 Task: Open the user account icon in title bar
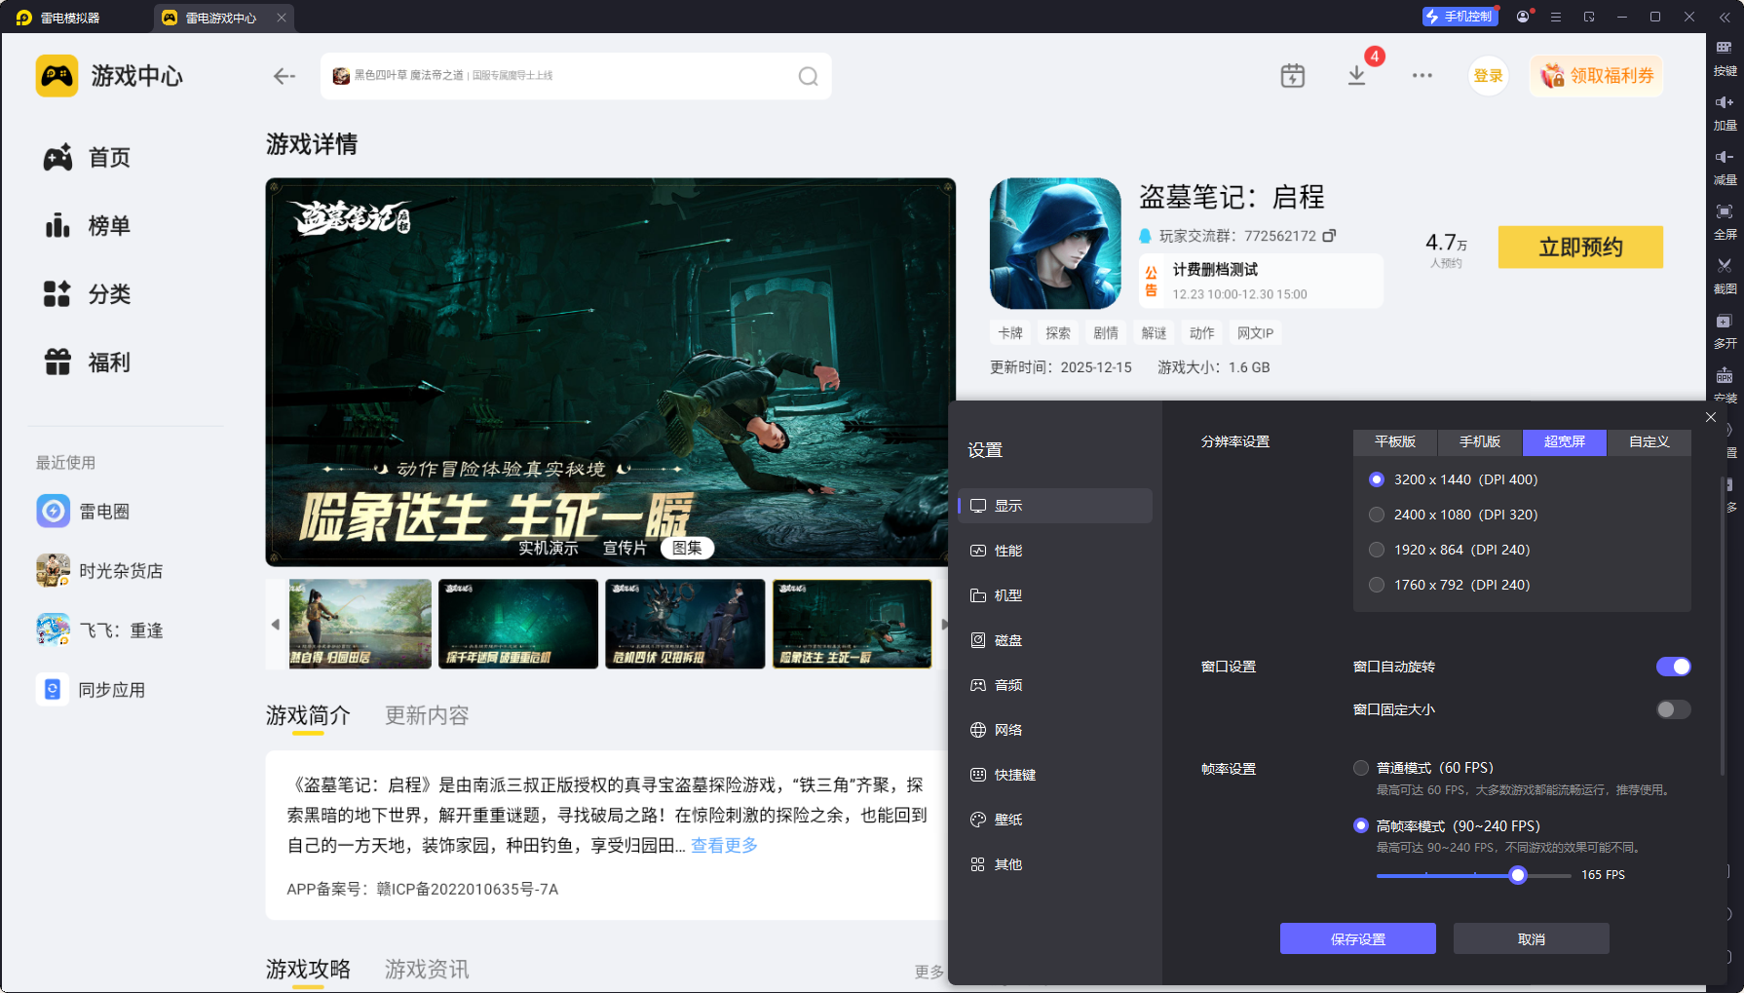tap(1523, 17)
